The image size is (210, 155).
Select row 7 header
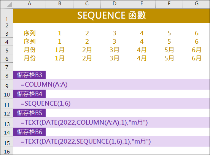coord(7,67)
